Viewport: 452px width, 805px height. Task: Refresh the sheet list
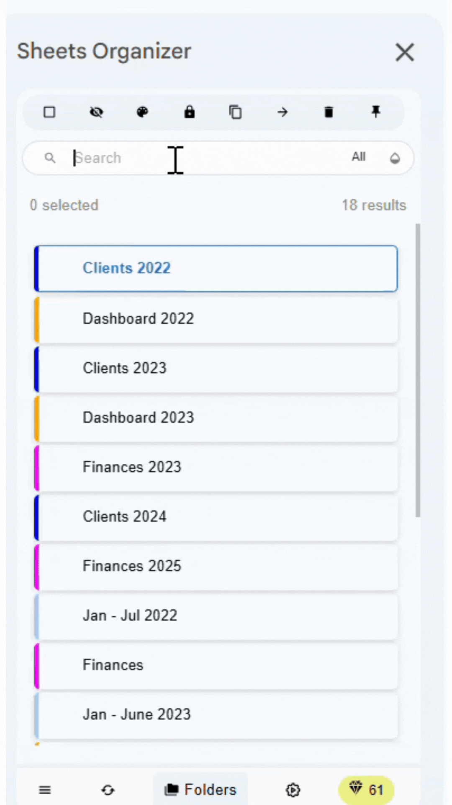(108, 790)
